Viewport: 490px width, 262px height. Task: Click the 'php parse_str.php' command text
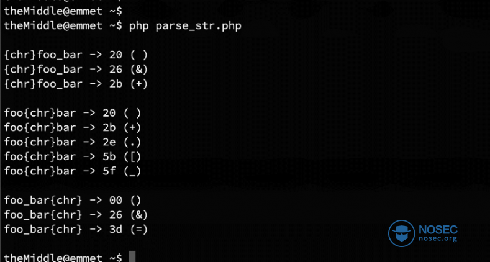point(185,26)
